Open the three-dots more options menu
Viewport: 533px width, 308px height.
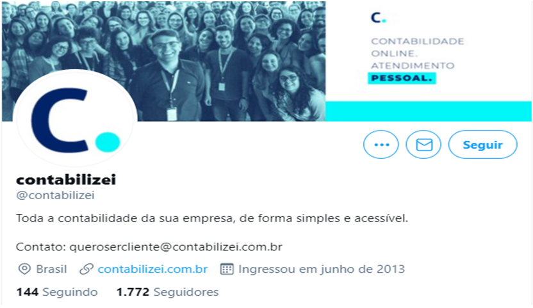tap(381, 145)
